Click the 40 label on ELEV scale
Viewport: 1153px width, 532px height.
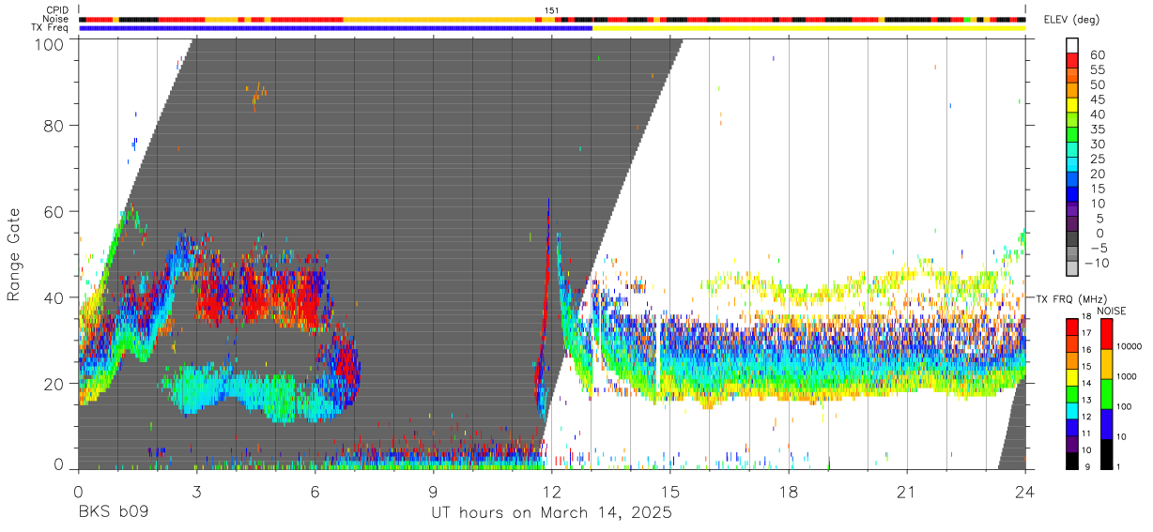tap(1099, 114)
